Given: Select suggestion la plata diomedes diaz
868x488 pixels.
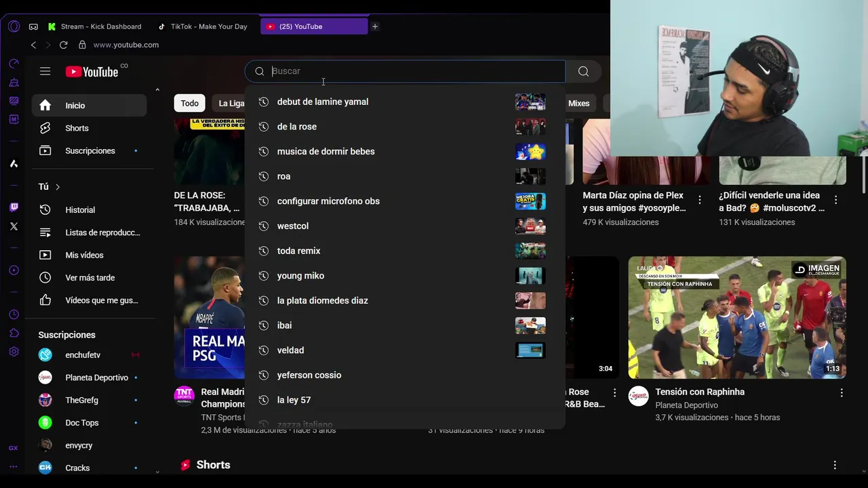Looking at the screenshot, I should 405,300.
